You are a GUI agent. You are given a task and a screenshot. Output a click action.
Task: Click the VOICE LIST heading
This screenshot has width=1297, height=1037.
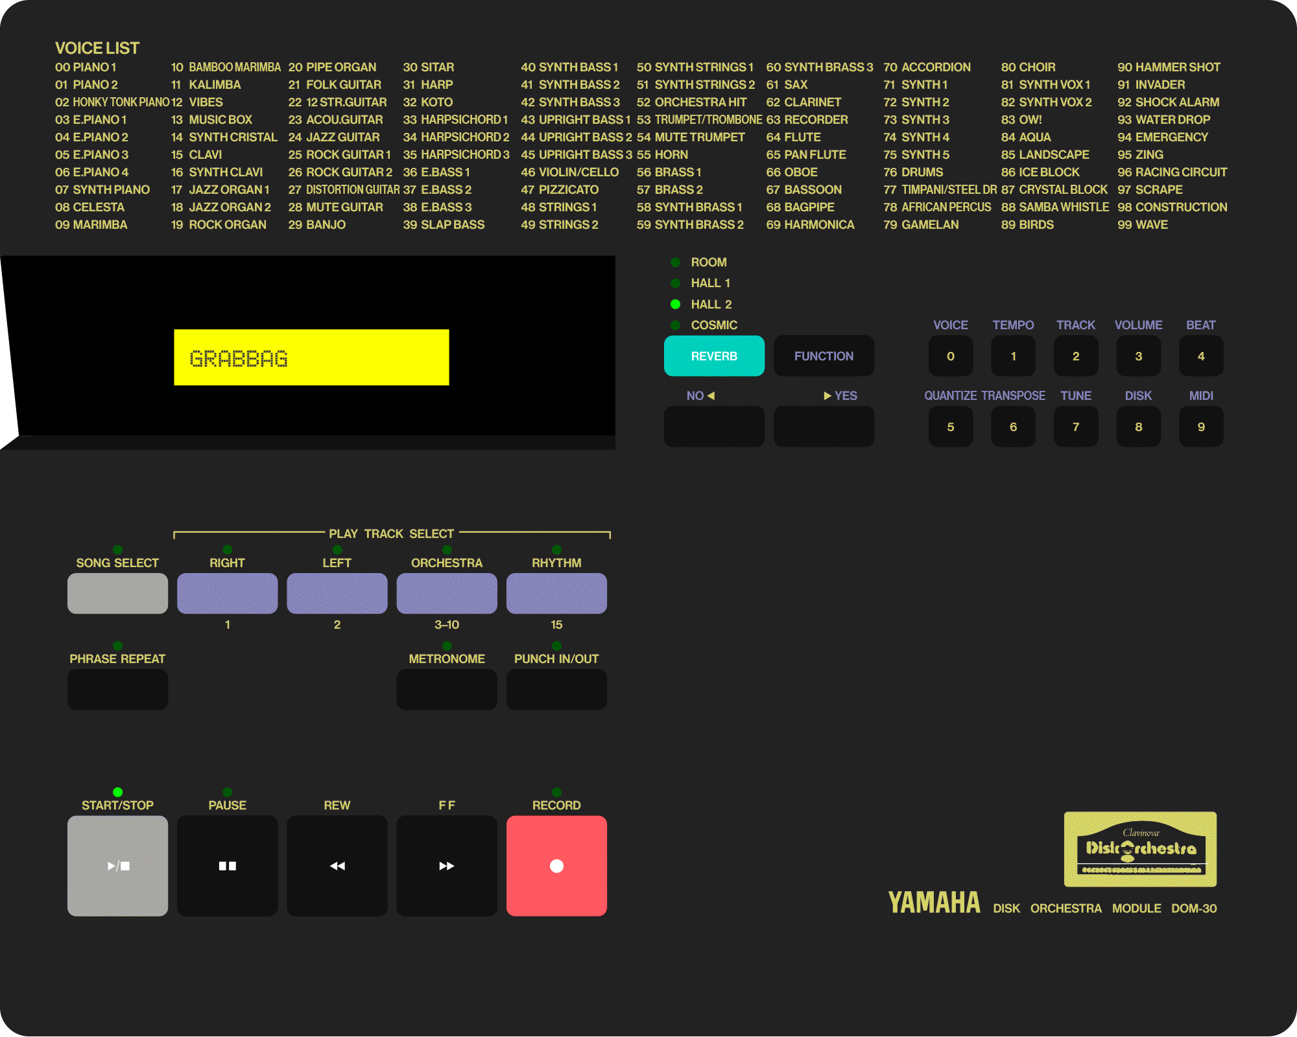[97, 48]
